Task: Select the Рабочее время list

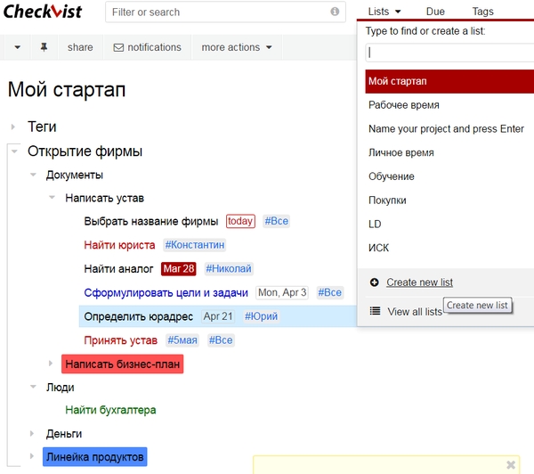Action: tap(402, 105)
